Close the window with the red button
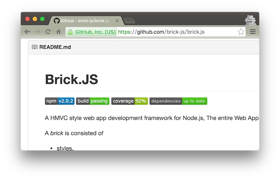280x180 pixels. [27, 19]
